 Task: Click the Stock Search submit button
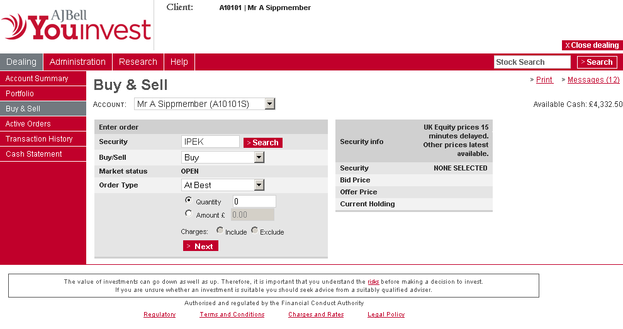[x=597, y=62]
